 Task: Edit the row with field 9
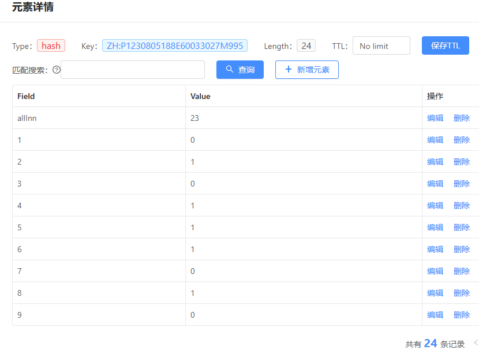pyautogui.click(x=435, y=315)
